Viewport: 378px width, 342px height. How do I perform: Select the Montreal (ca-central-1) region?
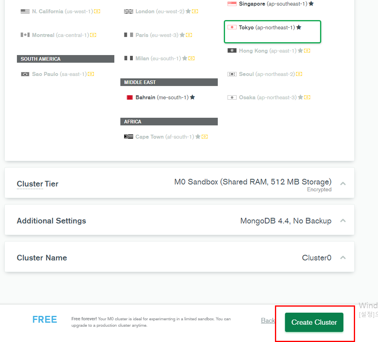coord(58,35)
